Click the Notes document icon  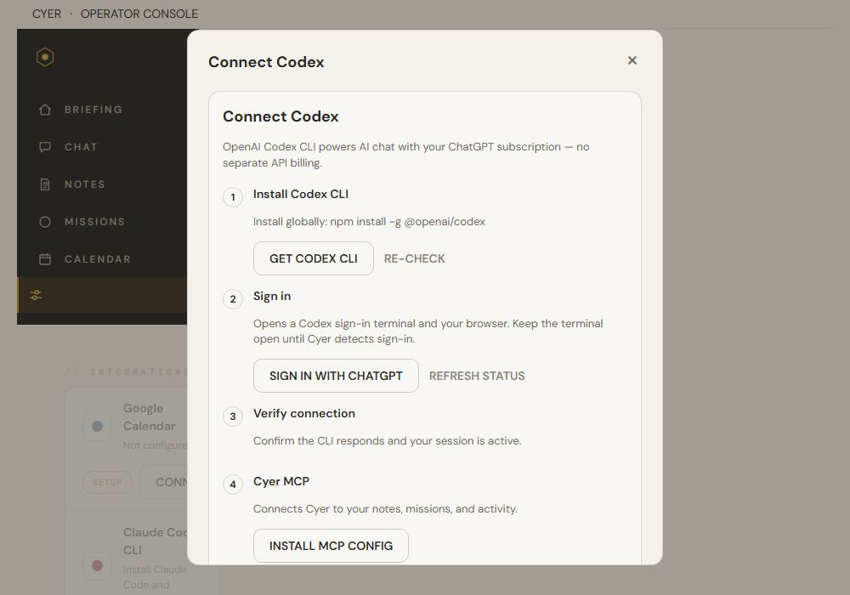[x=45, y=184]
